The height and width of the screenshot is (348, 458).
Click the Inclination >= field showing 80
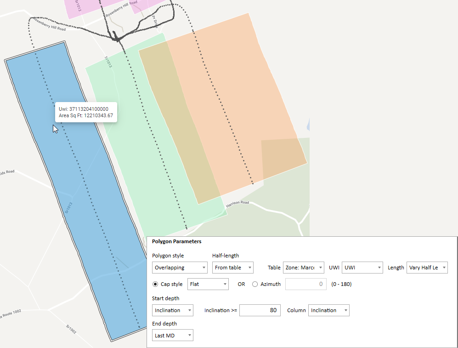[260, 310]
